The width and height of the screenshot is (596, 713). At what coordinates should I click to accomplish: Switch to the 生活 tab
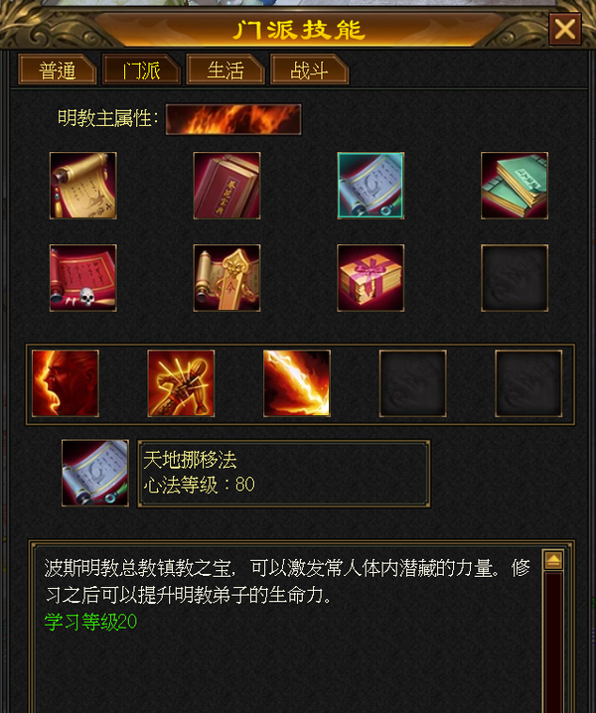coord(225,70)
